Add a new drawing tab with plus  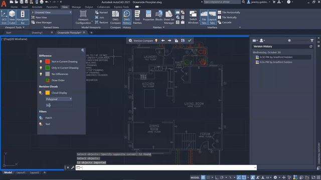click(91, 32)
